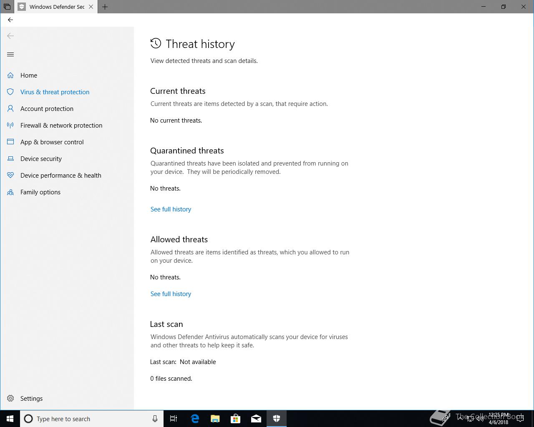Click the Threat history clock icon

tap(156, 43)
